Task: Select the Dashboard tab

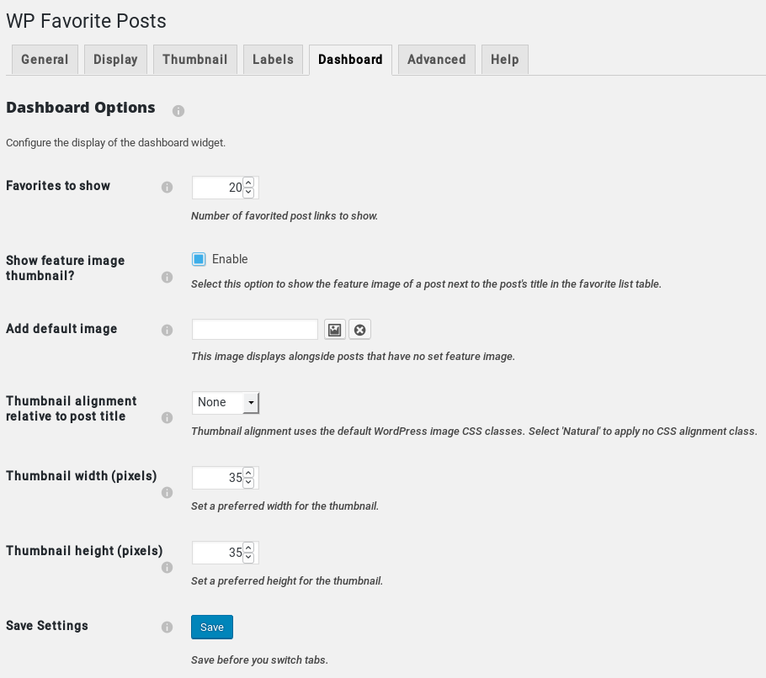Action: tap(350, 60)
